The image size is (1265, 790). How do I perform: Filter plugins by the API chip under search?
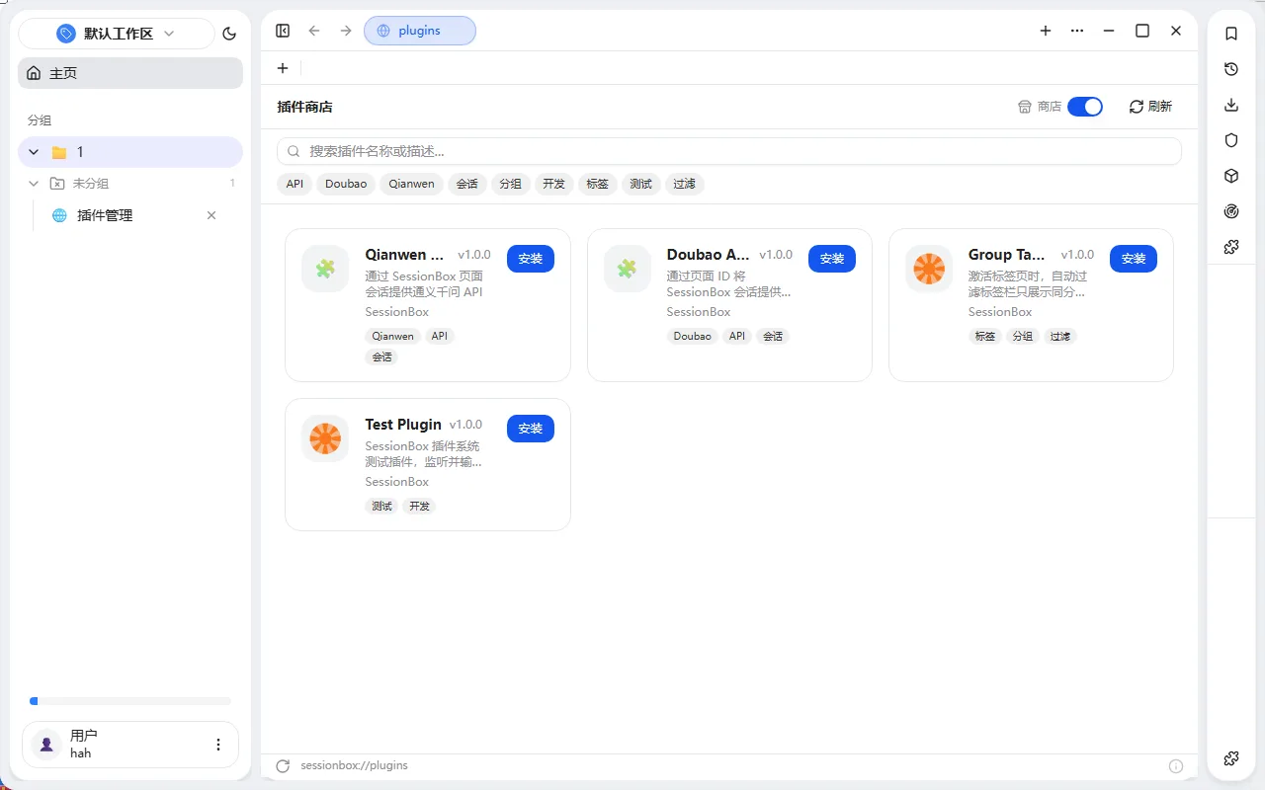295,184
